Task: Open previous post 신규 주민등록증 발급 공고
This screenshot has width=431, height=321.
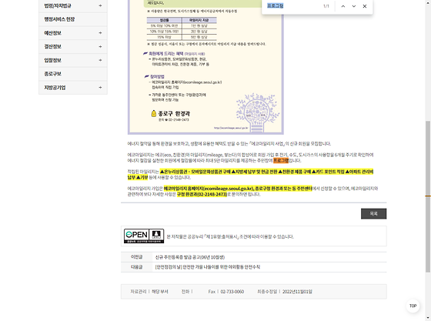Action: (189, 257)
